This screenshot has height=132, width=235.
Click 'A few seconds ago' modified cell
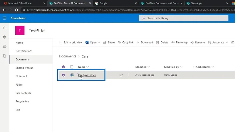coord(145,75)
